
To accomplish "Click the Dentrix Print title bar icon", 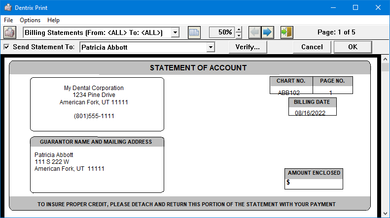I will [x=7, y=7].
